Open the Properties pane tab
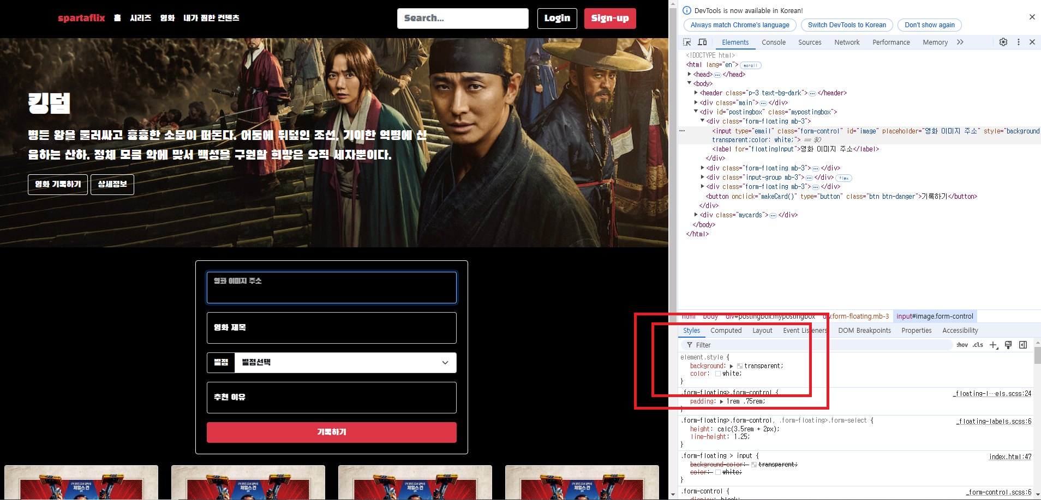Image resolution: width=1041 pixels, height=500 pixels. 917,331
